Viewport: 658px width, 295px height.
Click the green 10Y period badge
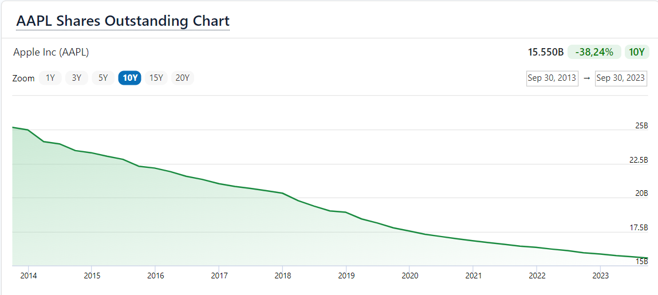[637, 52]
